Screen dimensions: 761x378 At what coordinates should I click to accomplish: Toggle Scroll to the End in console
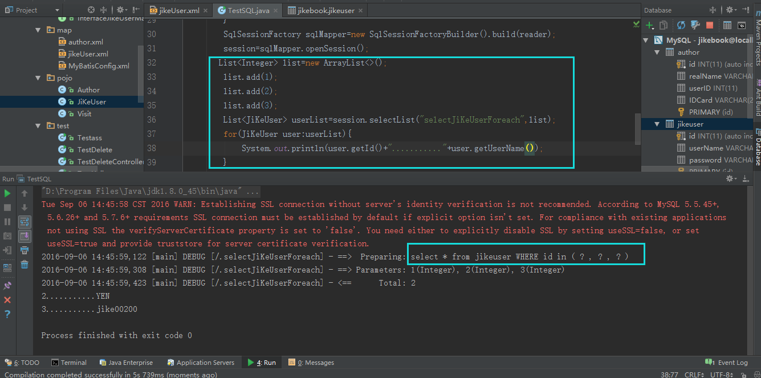pos(25,236)
